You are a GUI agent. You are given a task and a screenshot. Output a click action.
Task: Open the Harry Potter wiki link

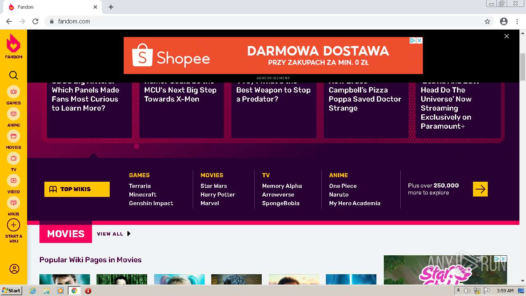(x=218, y=194)
